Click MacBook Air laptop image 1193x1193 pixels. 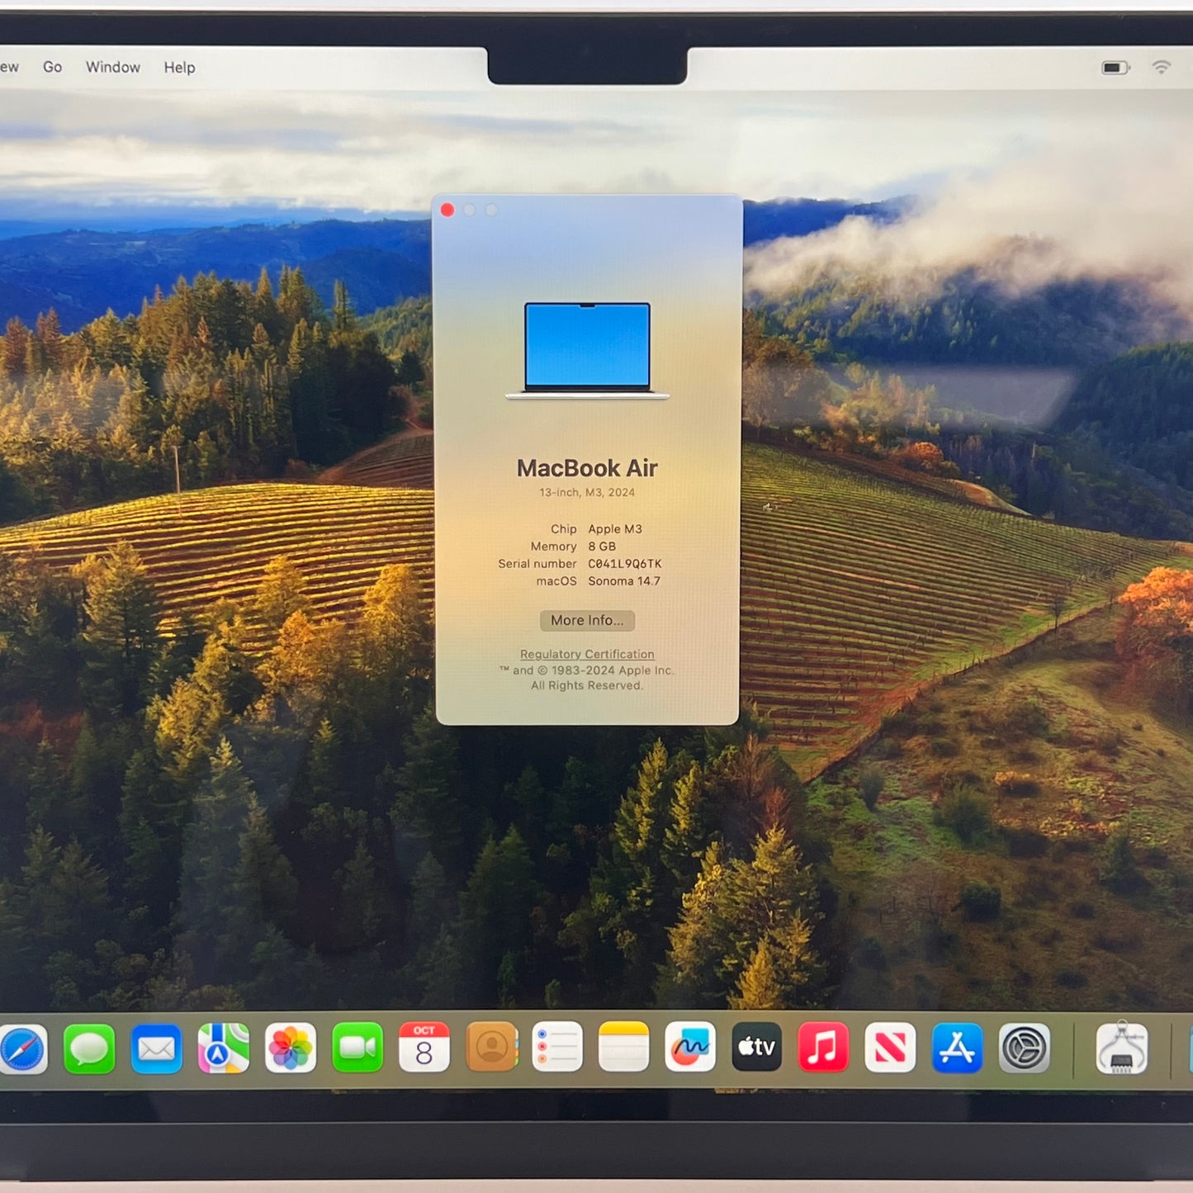587,351
